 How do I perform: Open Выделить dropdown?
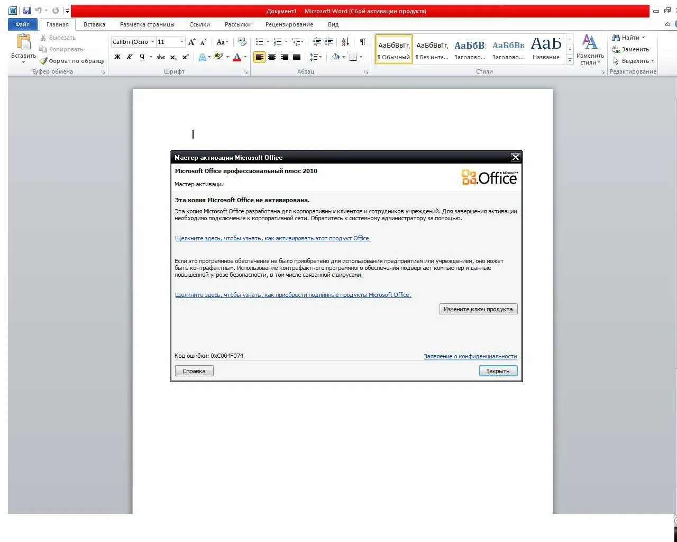pos(634,61)
